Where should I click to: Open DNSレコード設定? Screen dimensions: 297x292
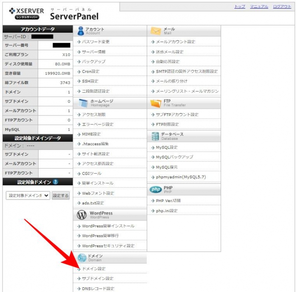98,289
